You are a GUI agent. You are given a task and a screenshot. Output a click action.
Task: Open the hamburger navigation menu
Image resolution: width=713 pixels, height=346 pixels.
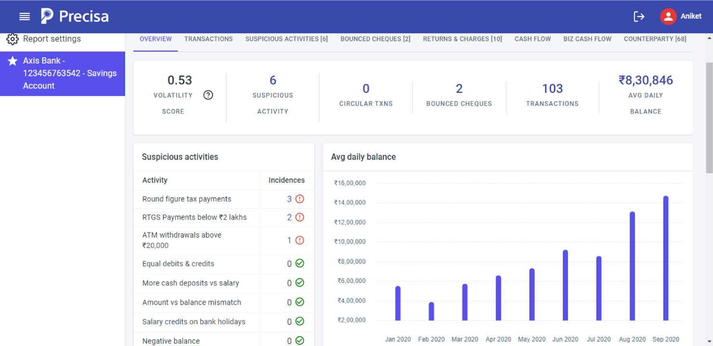click(25, 16)
